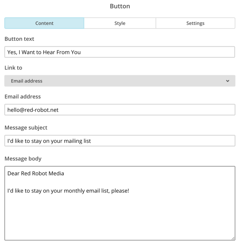Viewport: 239px width, 246px height.
Task: Click the Link to label
Action: click(x=13, y=68)
